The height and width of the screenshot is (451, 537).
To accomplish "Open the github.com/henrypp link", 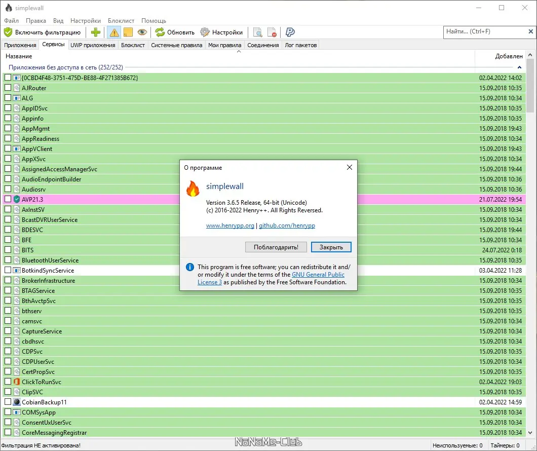I will 287,225.
